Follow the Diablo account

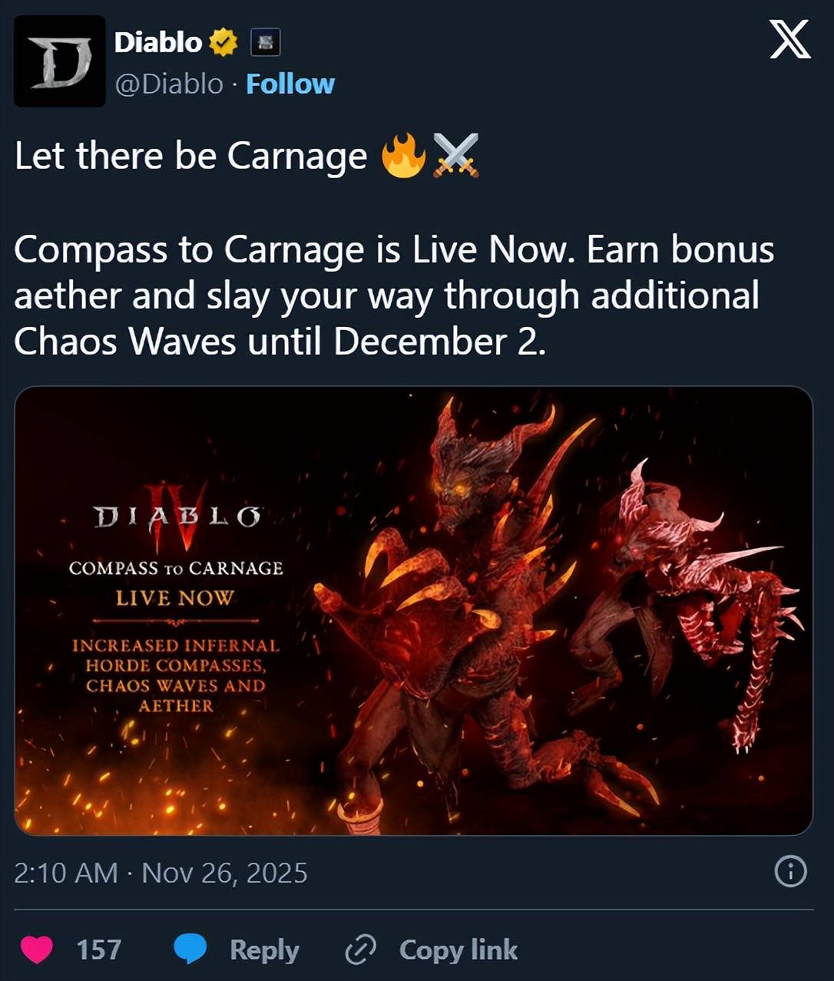[290, 84]
